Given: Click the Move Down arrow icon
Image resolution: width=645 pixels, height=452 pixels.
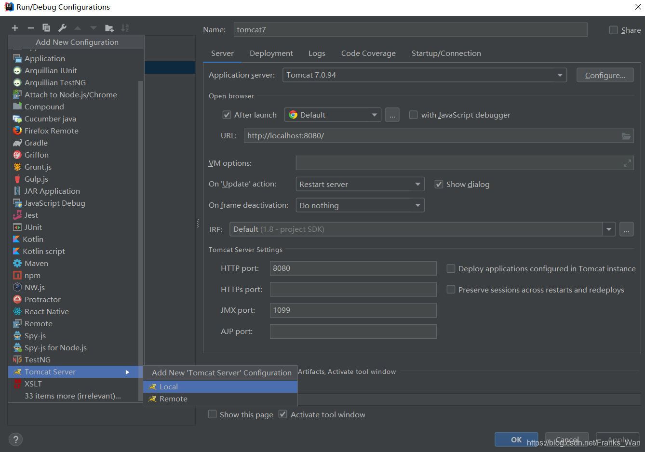Looking at the screenshot, I should tap(94, 28).
